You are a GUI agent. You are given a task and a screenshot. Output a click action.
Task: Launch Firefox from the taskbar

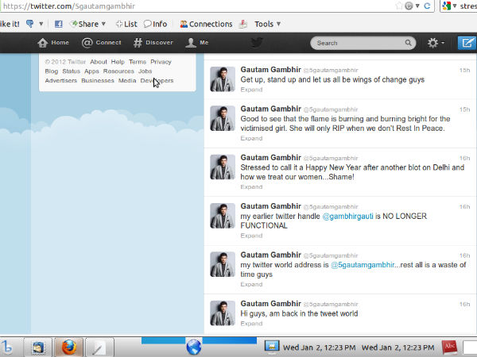point(69,347)
